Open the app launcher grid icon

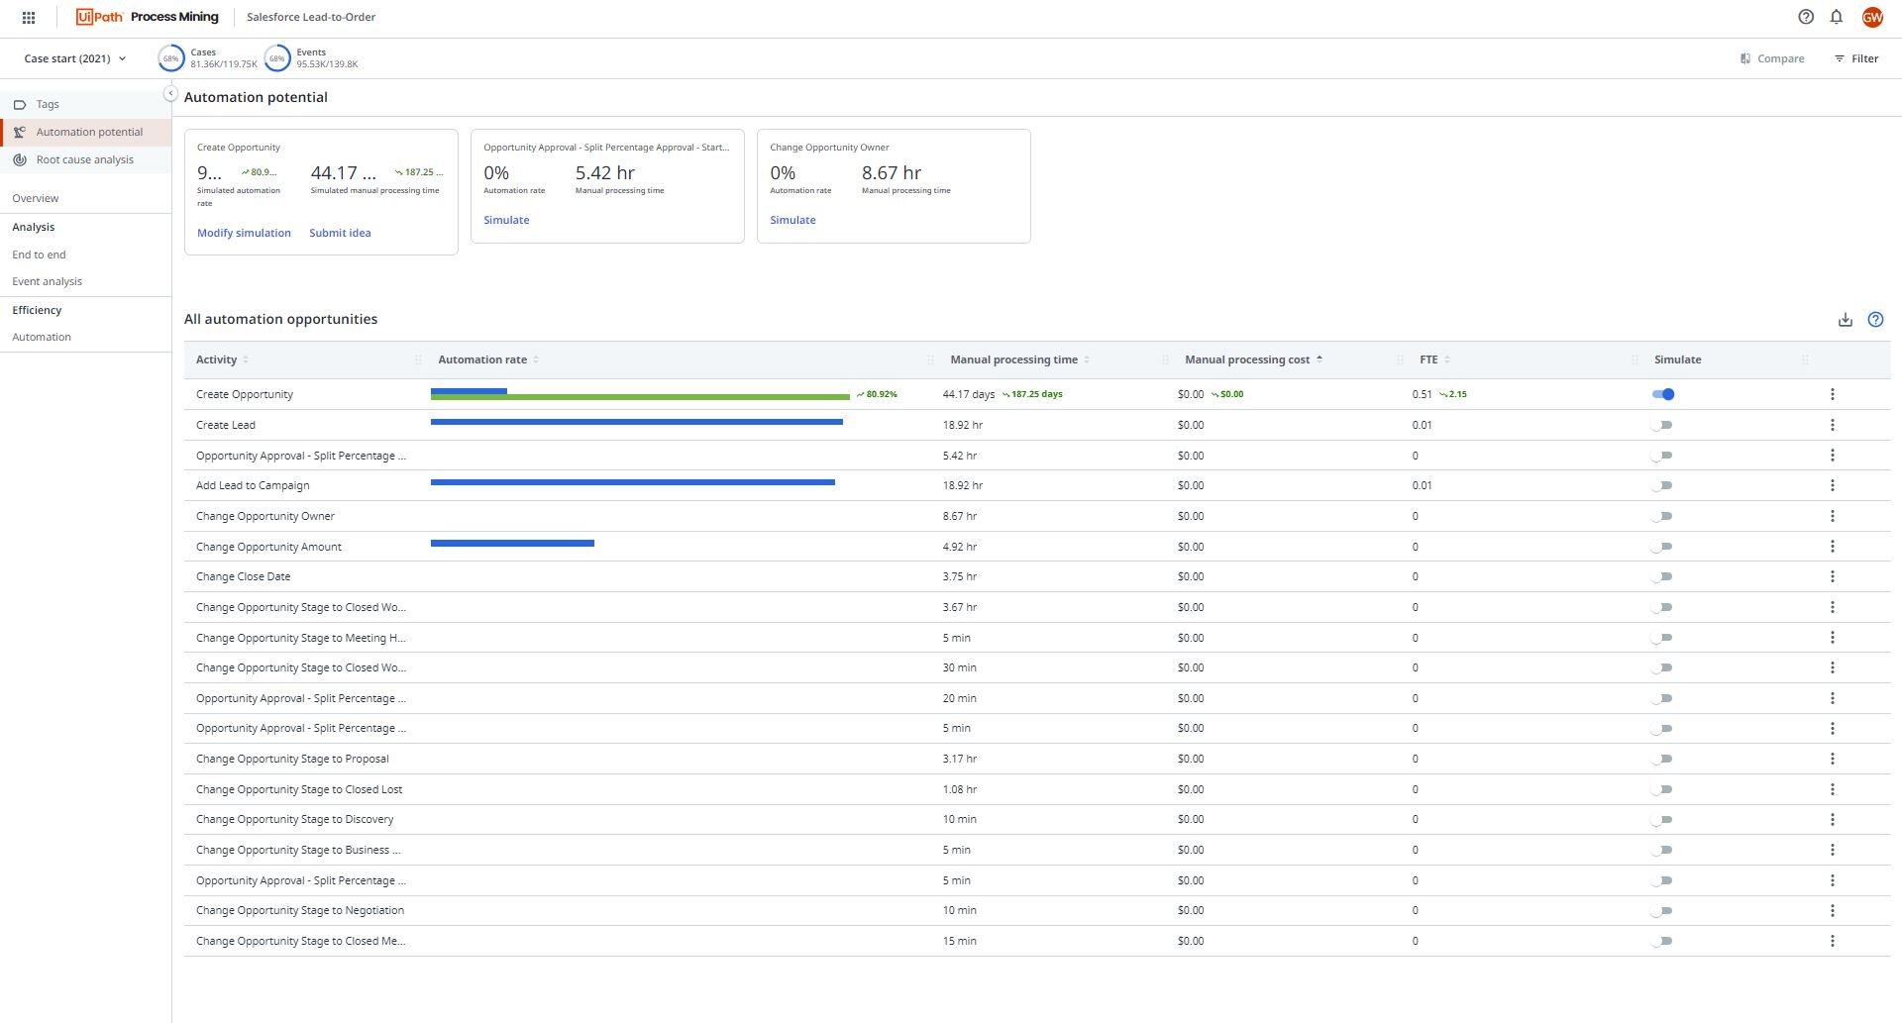(29, 17)
